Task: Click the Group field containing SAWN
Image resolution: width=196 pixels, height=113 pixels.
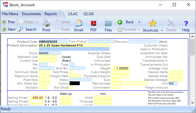Action: (50, 53)
